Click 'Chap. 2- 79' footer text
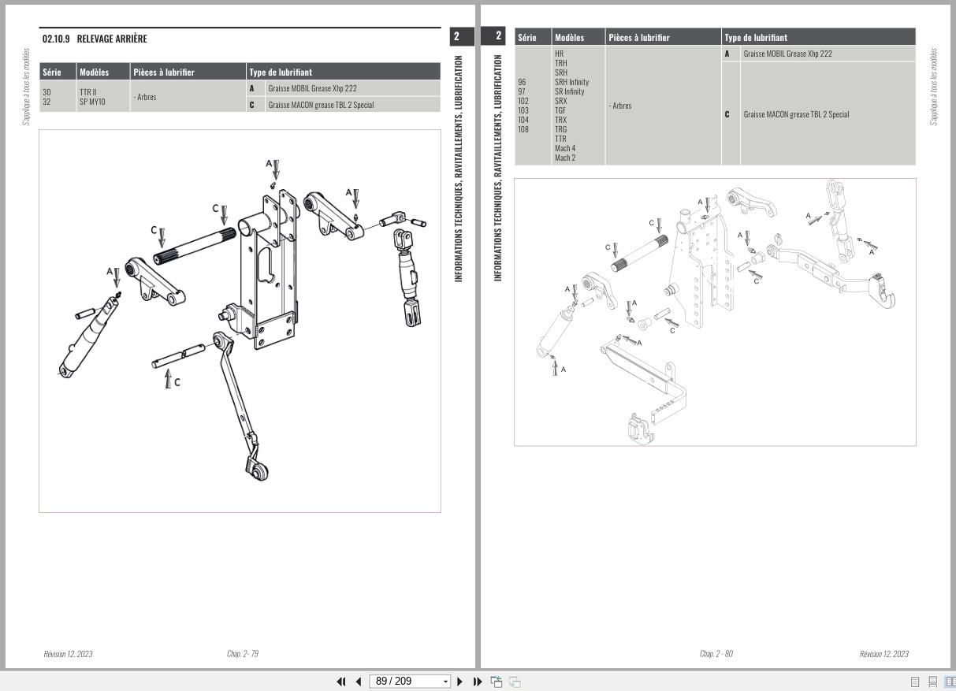This screenshot has width=956, height=691. [x=243, y=654]
